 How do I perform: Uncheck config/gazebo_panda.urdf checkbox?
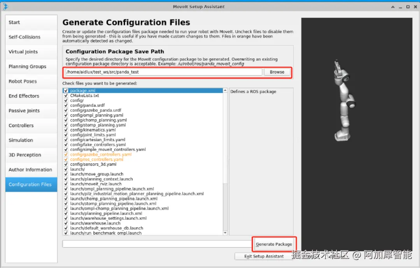pyautogui.click(x=66, y=110)
